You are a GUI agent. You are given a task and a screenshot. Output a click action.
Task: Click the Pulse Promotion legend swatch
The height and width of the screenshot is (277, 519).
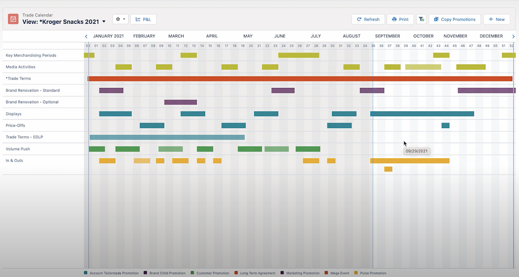click(x=356, y=273)
